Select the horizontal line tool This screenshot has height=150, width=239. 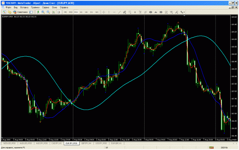click(x=114, y=12)
